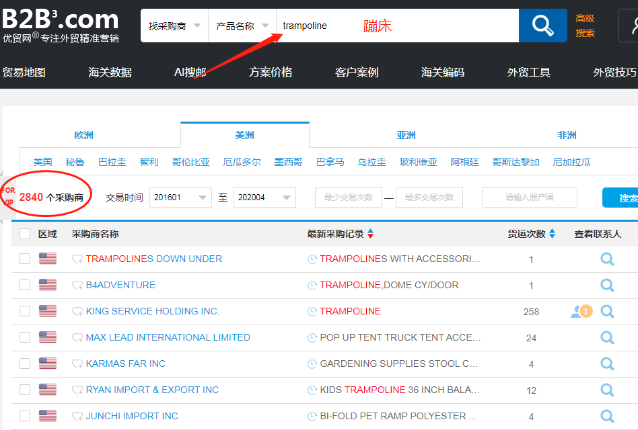
Task: Filter by country 哥伦比亚
Action: tap(191, 162)
